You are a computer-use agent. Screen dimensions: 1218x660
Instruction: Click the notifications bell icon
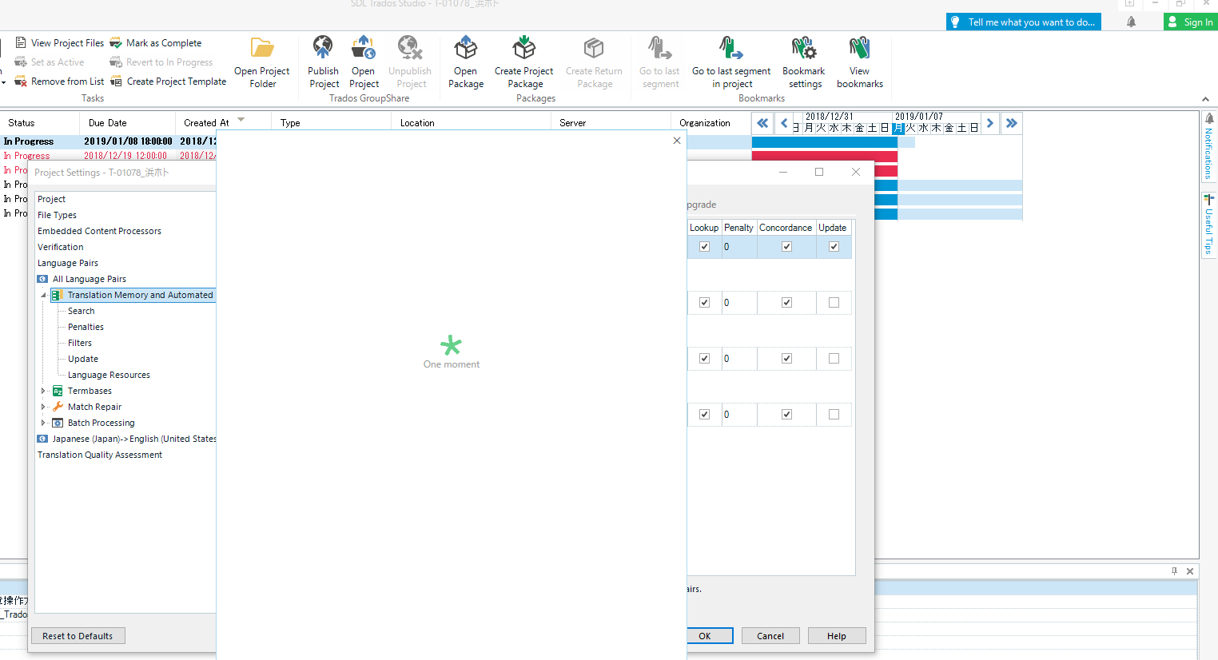(1131, 22)
